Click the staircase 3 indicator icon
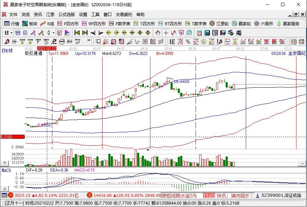This screenshot has height=207, width=307. (33, 33)
